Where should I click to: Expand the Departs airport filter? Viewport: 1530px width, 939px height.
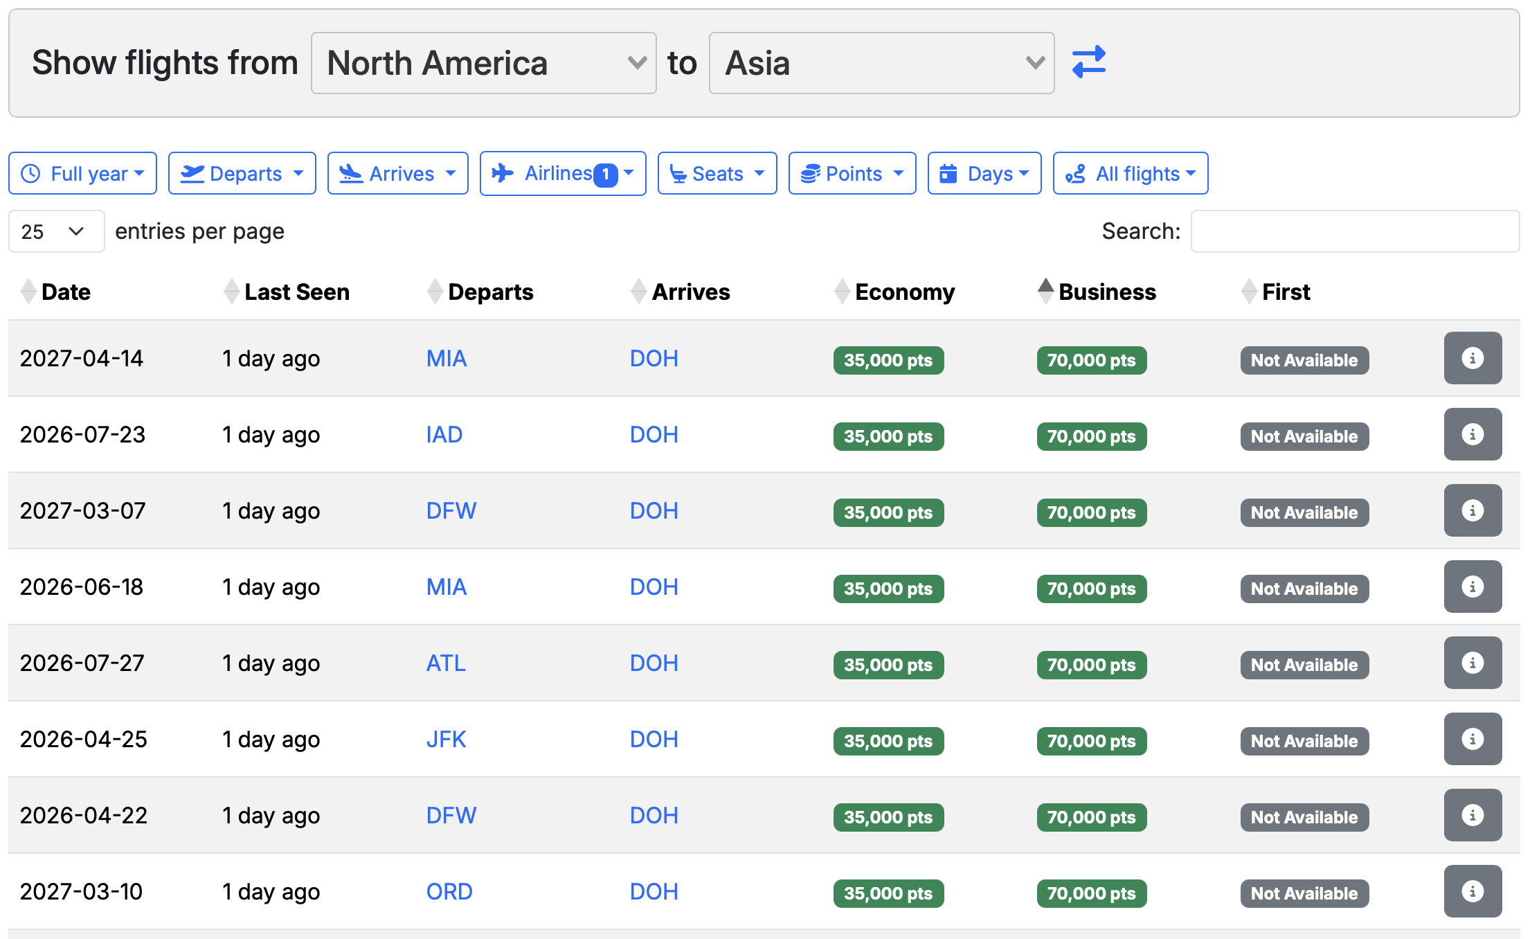[x=242, y=173]
